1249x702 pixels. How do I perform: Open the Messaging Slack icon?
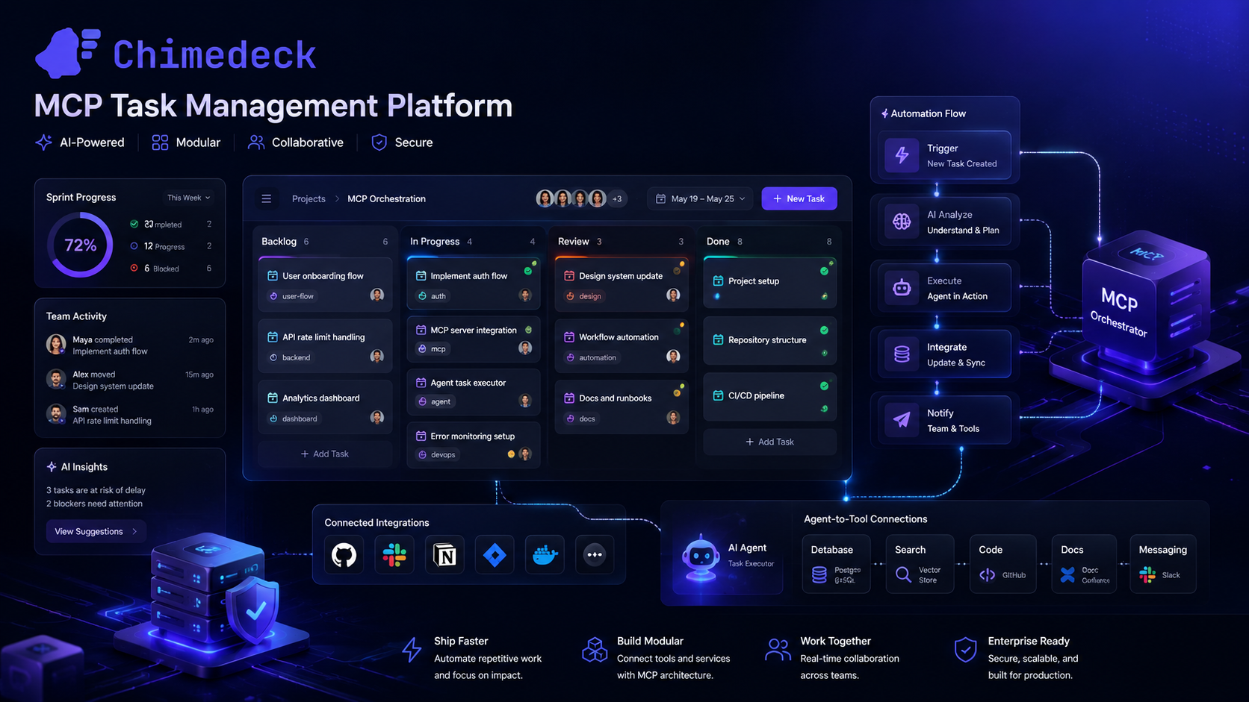[1147, 574]
